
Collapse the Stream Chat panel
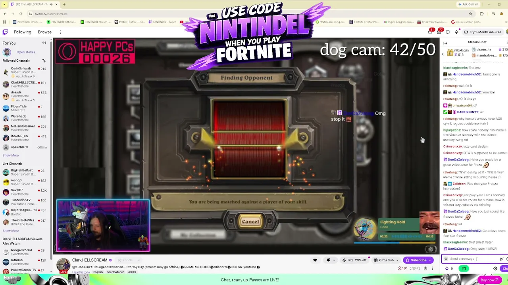(x=445, y=43)
